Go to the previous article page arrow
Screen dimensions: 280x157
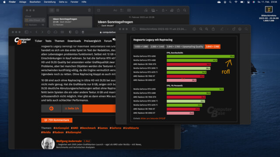coord(52,109)
